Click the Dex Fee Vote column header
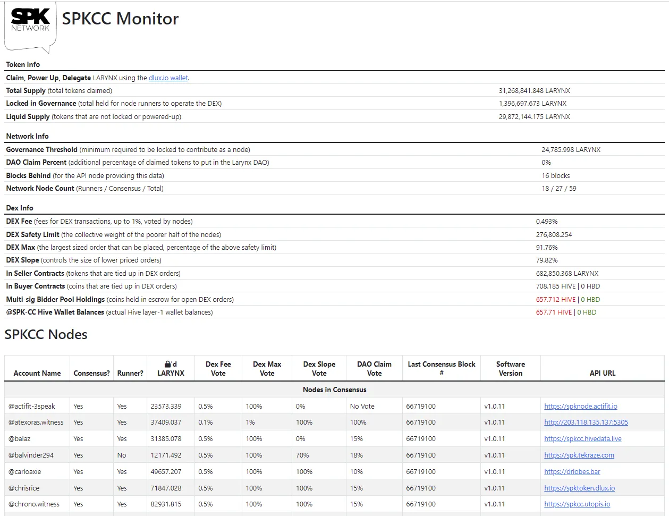This screenshot has height=516, width=669. pos(218,369)
